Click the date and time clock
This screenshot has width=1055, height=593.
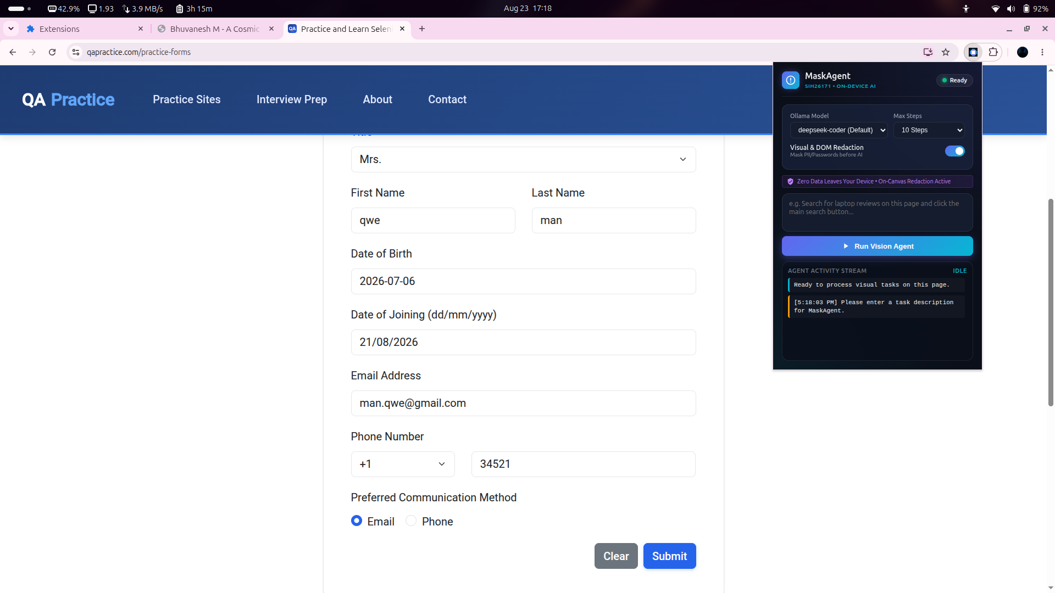[x=527, y=9]
